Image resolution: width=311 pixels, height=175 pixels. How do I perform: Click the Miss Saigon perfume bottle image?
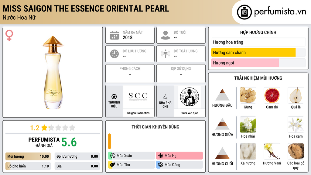pyautogui.click(x=53, y=72)
